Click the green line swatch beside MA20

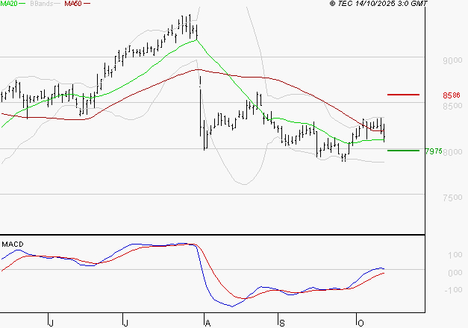point(24,4)
